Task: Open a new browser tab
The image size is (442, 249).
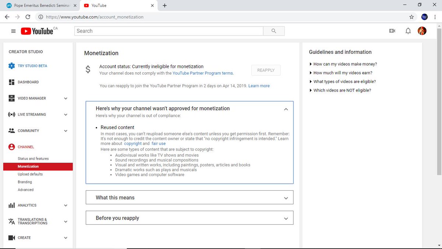Action: (x=164, y=6)
